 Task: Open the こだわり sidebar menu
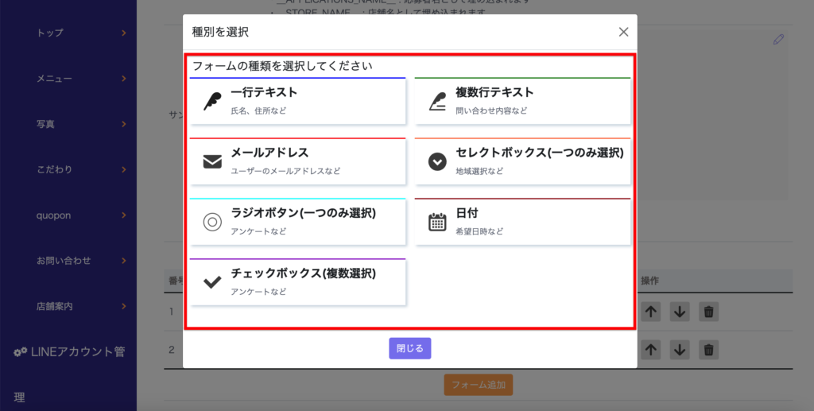tap(124, 169)
